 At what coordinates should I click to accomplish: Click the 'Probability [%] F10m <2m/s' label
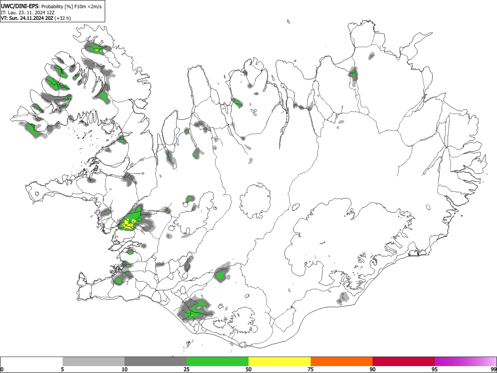[x=72, y=6]
